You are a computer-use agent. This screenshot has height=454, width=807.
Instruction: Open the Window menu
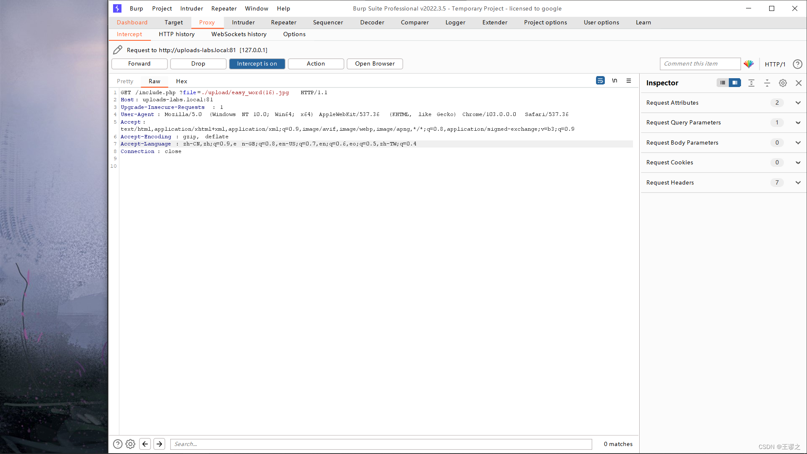[256, 8]
